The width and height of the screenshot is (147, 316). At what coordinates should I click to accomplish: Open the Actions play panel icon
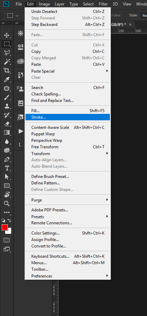click(x=21, y=131)
